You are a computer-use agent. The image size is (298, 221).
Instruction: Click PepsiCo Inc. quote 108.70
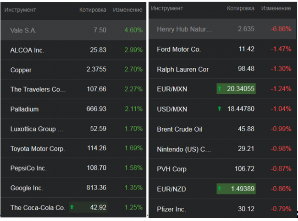(96, 168)
